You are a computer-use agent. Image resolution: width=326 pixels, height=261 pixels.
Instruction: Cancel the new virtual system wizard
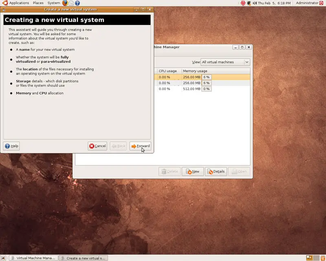pyautogui.click(x=97, y=146)
